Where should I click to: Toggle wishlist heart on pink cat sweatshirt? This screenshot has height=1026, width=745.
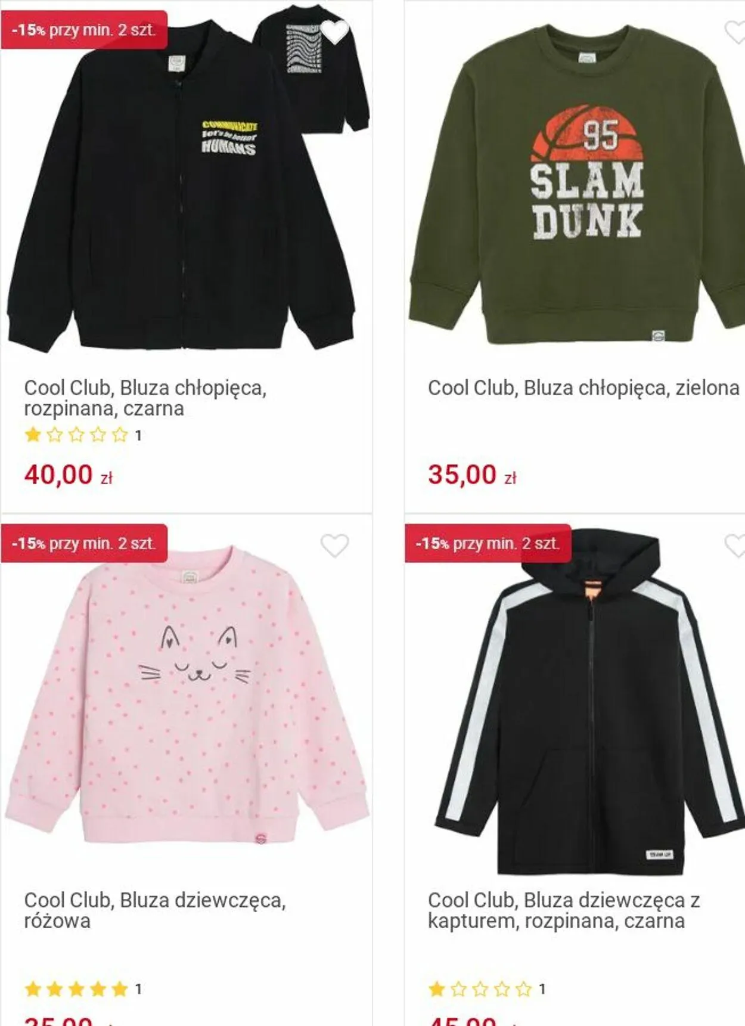tap(334, 545)
